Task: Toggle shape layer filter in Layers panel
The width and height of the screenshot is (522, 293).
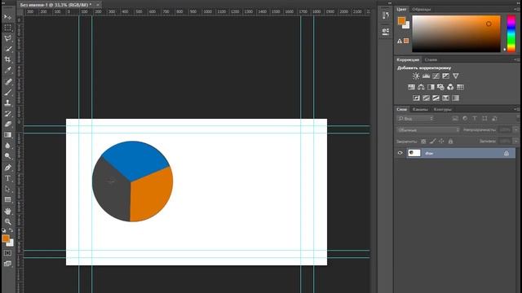Action: 484,119
